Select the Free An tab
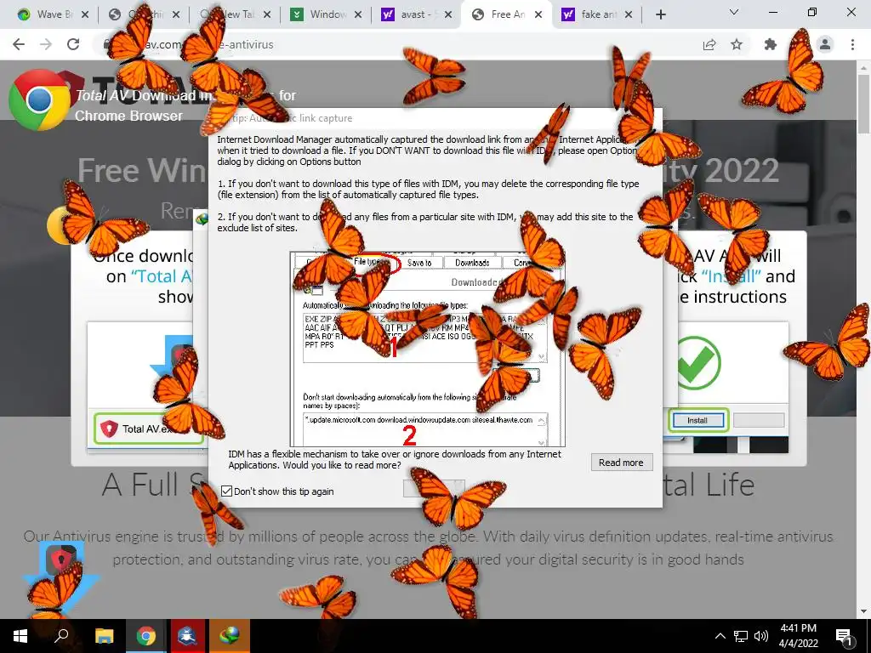This screenshot has width=871, height=653. [505, 14]
